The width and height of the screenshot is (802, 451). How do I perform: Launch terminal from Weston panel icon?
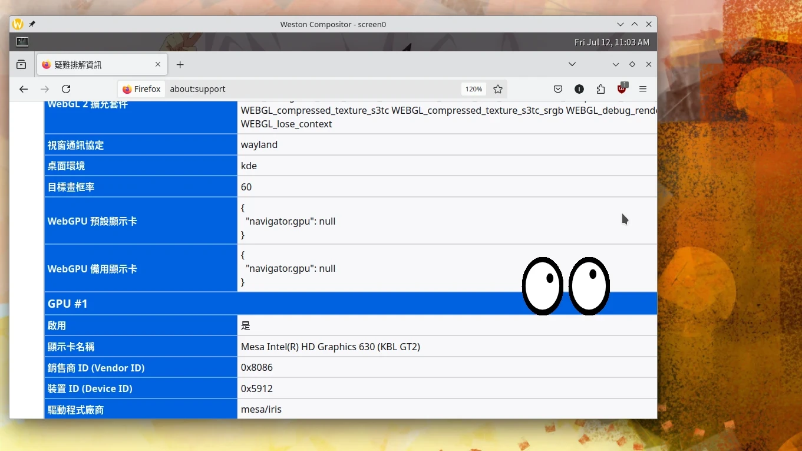pyautogui.click(x=22, y=42)
